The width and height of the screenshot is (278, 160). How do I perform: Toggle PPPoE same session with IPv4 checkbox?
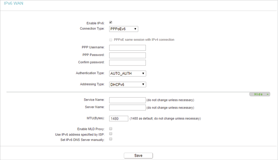(111, 40)
